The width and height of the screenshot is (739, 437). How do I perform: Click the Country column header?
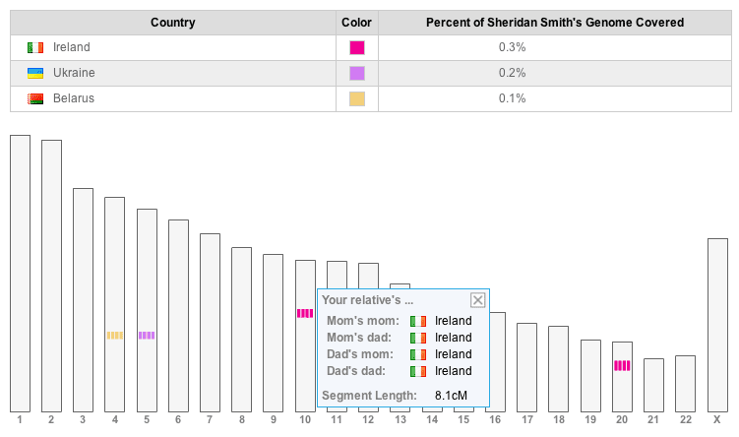pos(173,23)
